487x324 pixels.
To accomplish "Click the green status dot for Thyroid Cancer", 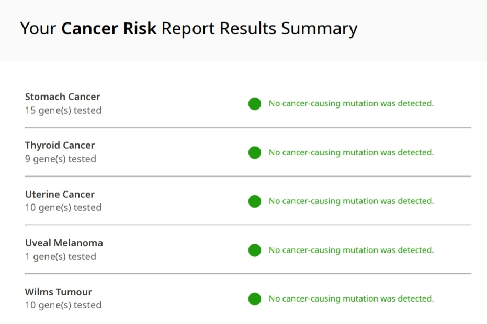I will point(255,153).
